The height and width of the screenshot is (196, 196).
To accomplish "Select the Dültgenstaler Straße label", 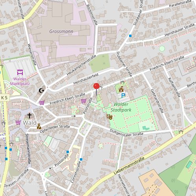I will pyautogui.click(x=126, y=133).
